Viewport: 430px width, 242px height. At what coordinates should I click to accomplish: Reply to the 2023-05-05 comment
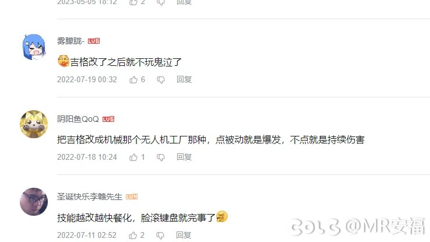pos(184,2)
